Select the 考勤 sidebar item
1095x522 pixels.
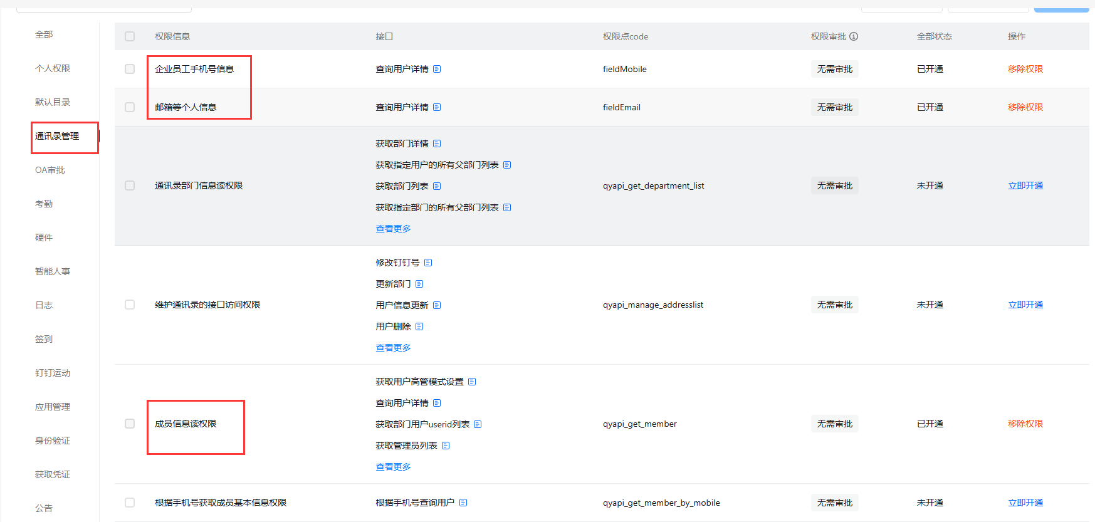(x=44, y=204)
